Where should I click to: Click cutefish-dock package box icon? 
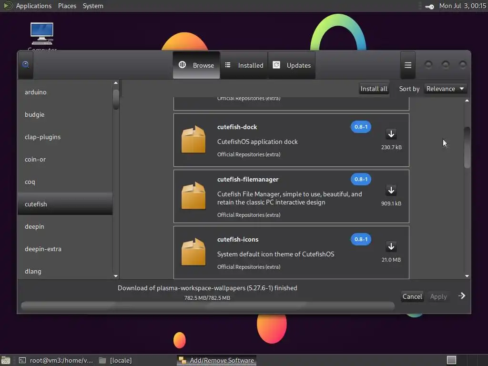click(x=193, y=140)
